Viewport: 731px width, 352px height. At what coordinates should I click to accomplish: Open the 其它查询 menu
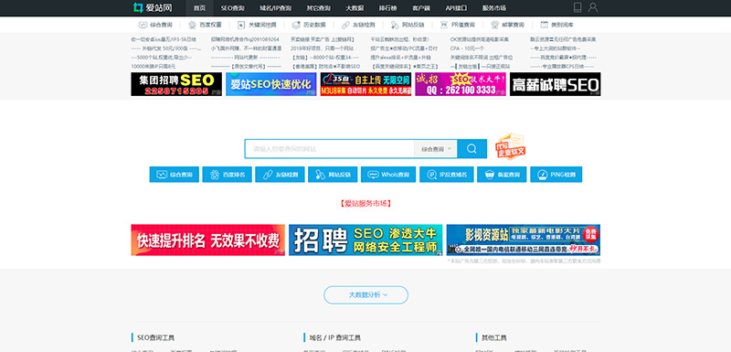[x=318, y=8]
